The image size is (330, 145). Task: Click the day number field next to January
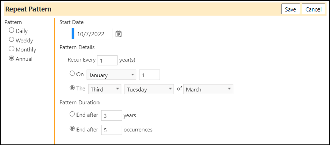click(x=150, y=75)
